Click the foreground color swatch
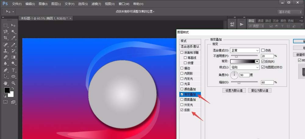 (7, 90)
